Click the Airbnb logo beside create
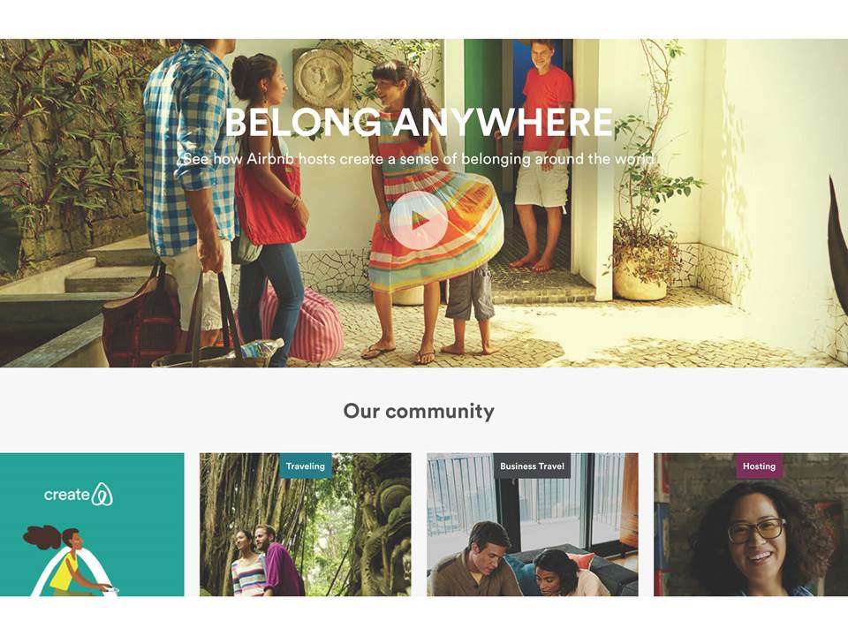The width and height of the screenshot is (848, 636). pos(102,495)
